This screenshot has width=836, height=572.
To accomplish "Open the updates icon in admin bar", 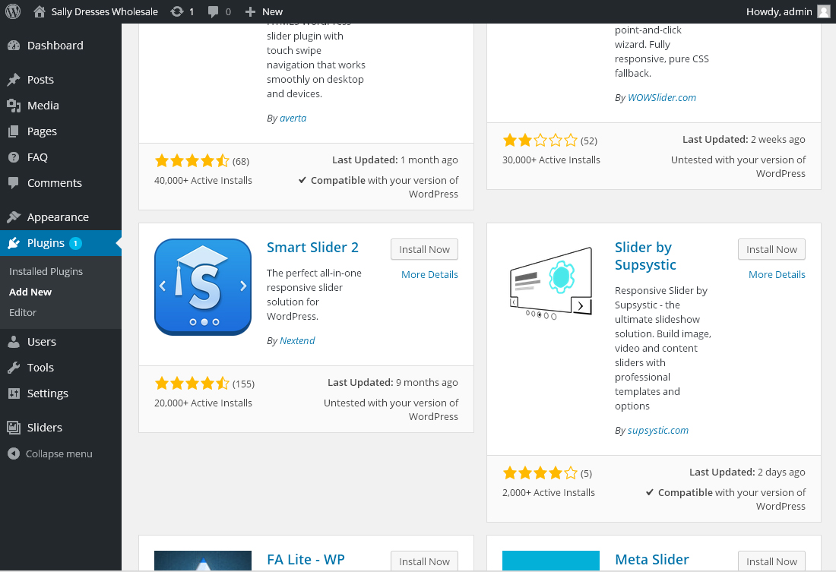I will (177, 11).
